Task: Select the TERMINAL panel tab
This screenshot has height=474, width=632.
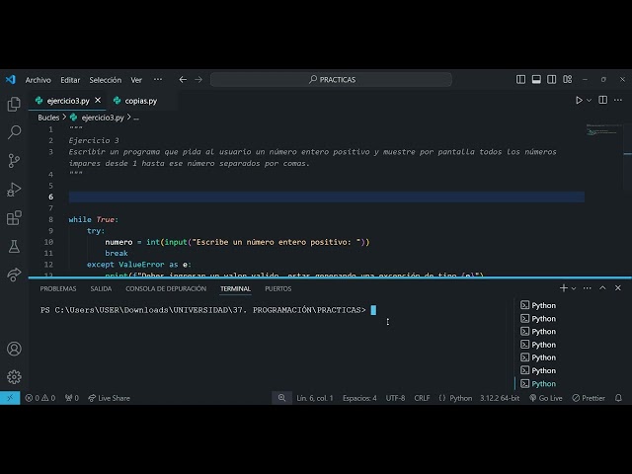Action: click(235, 288)
